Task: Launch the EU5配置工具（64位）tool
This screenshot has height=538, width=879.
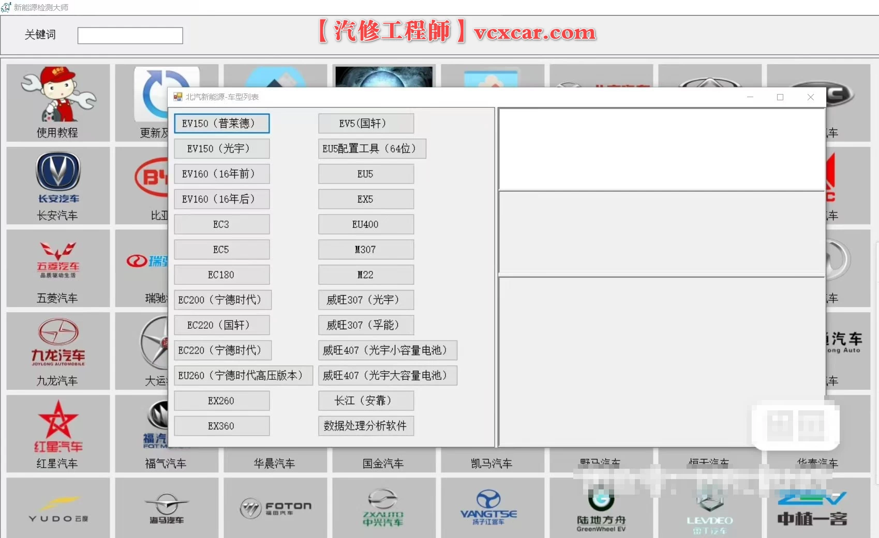Action: (371, 148)
